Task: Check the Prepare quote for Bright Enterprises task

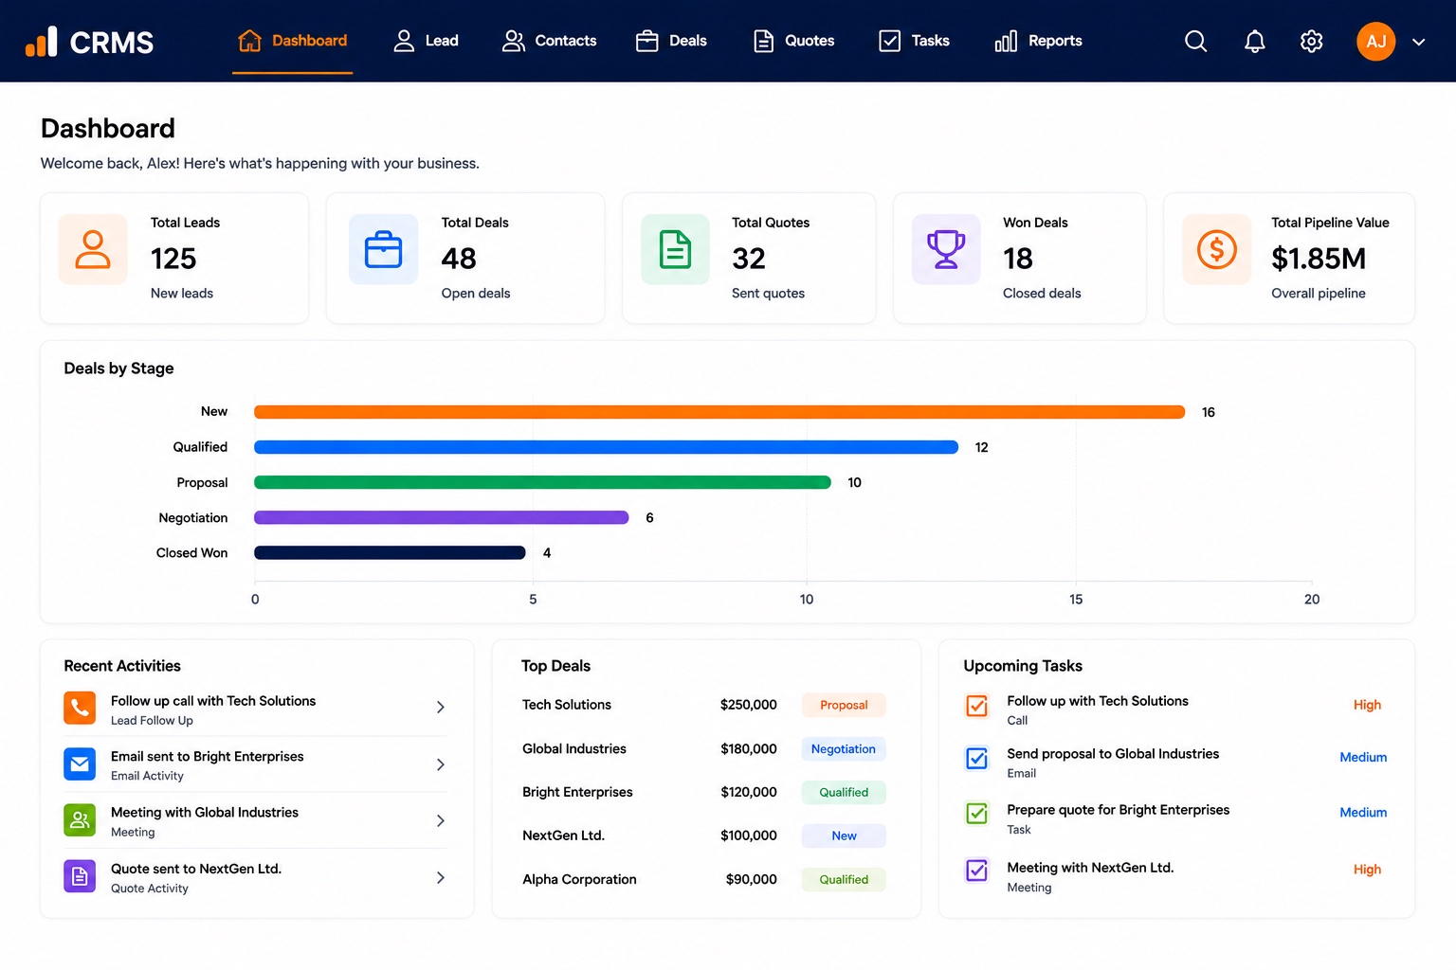Action: 977,814
